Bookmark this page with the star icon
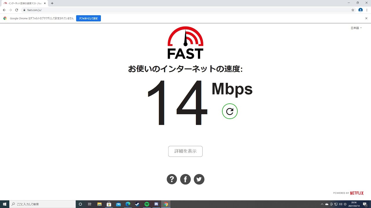Screen dimensions: 371x208 point(353,10)
